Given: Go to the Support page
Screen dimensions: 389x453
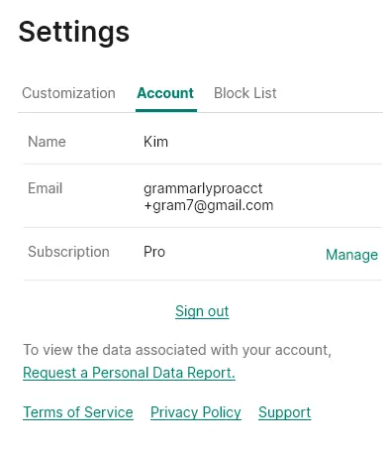Looking at the screenshot, I should coord(284,412).
